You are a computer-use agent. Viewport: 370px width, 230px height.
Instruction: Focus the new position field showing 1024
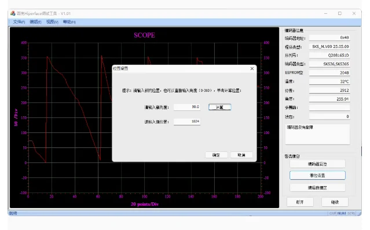coord(187,121)
